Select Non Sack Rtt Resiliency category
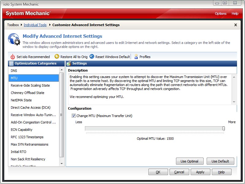This screenshot has height=184, width=245. (34, 159)
